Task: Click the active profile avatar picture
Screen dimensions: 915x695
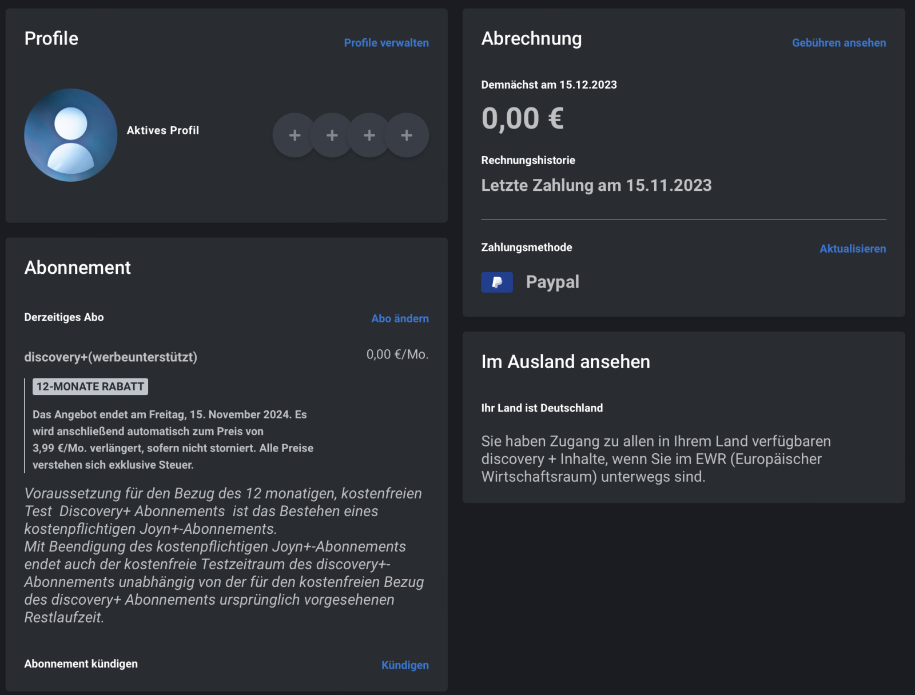Action: [71, 135]
